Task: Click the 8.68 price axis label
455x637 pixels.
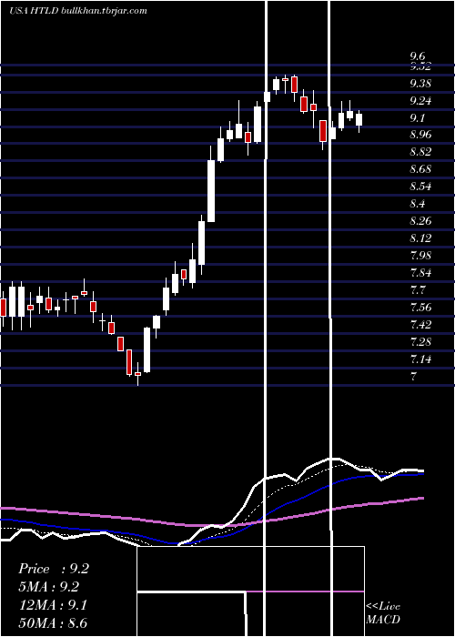Action: tap(420, 169)
